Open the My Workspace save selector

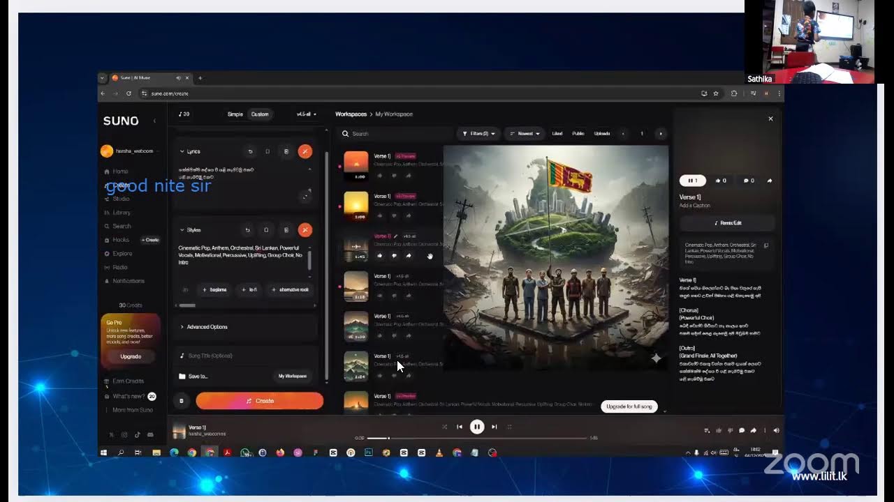tap(292, 376)
